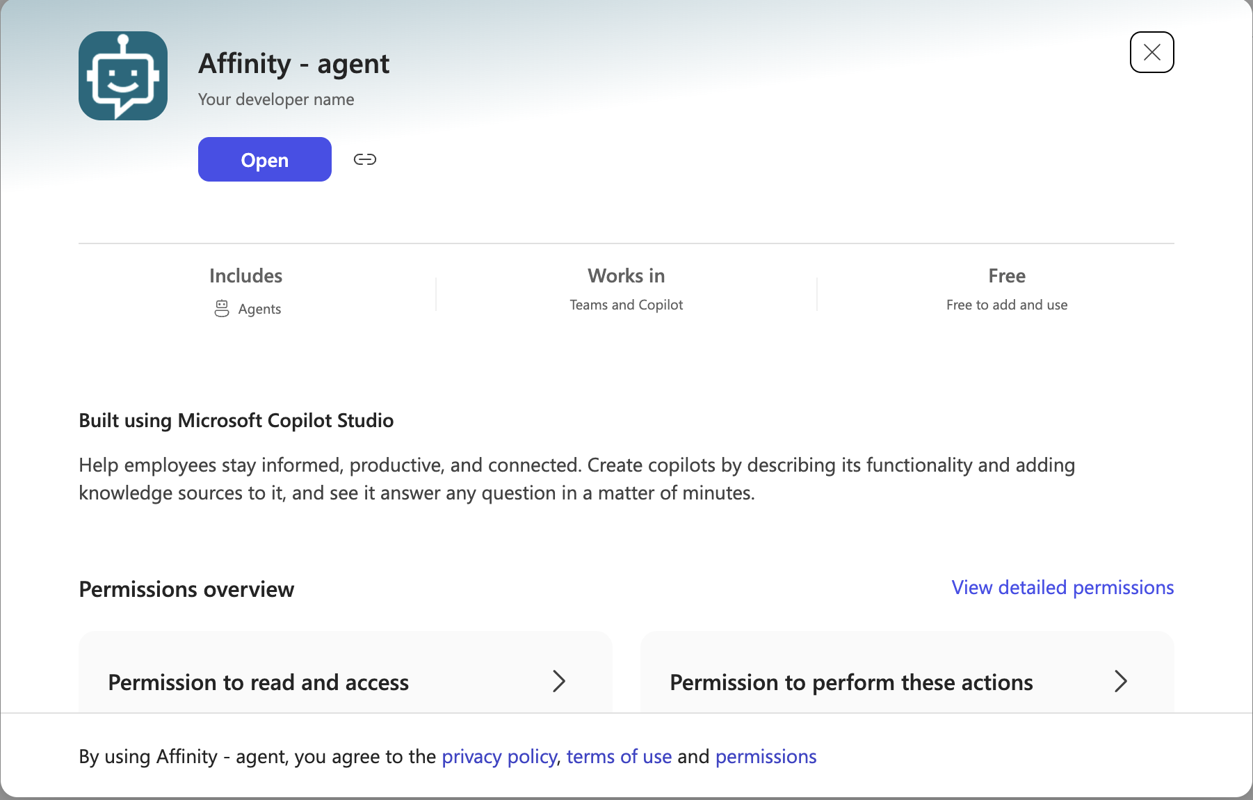Open View detailed permissions link

coord(1062,588)
